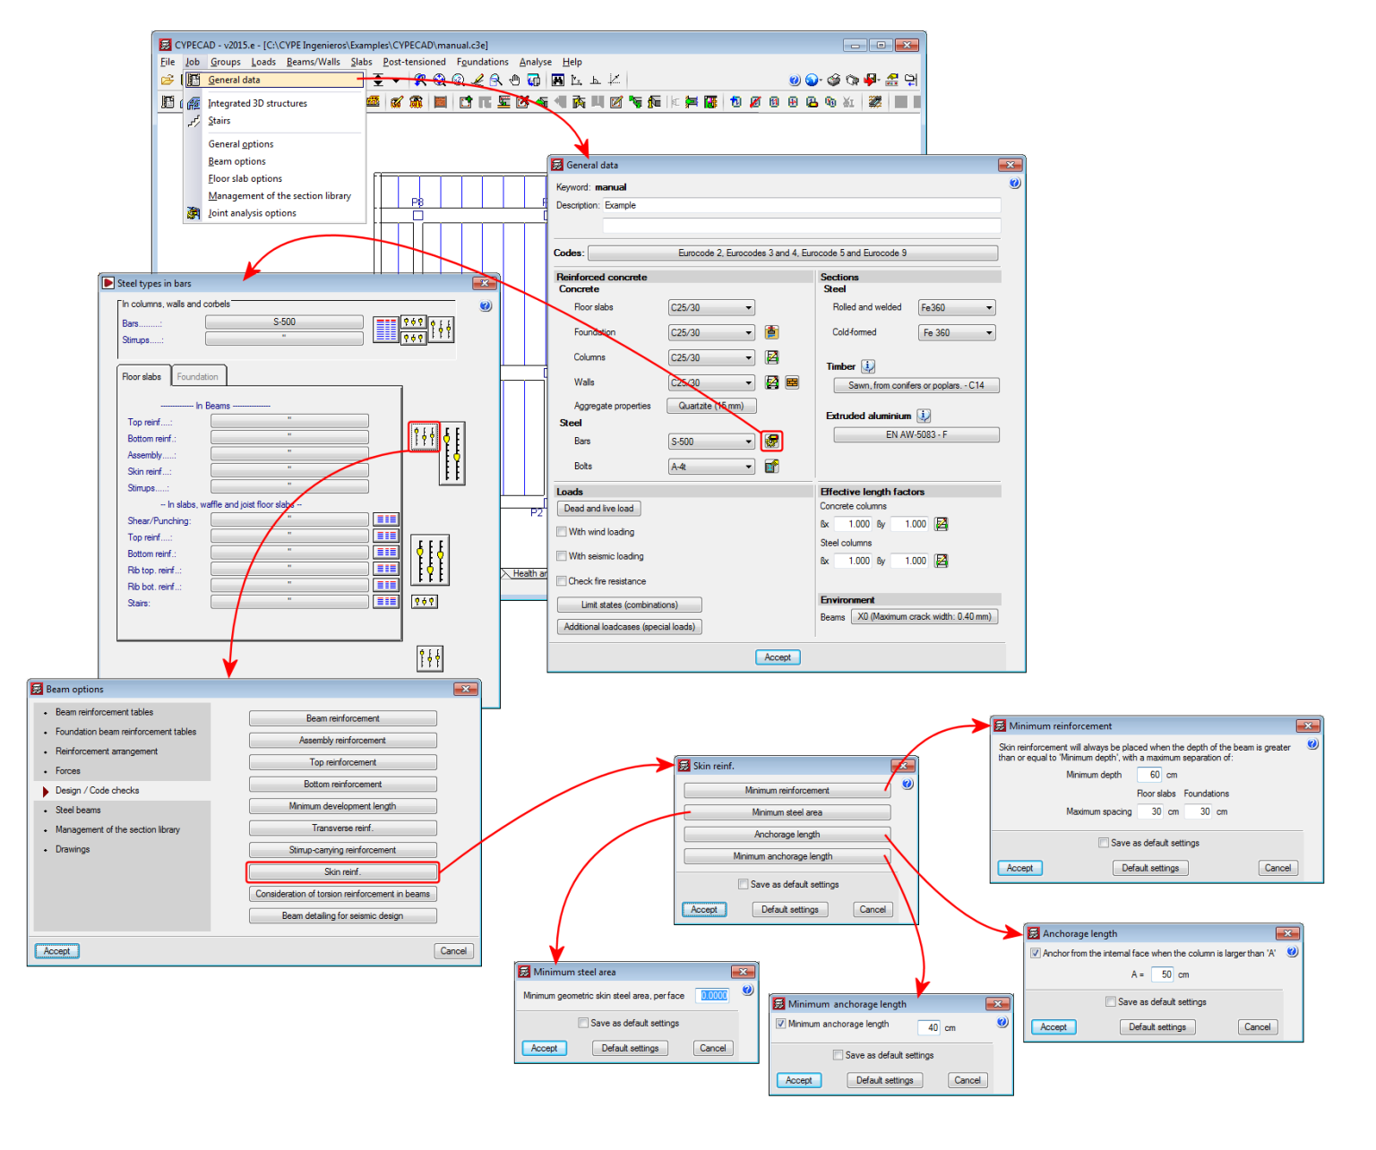Check Save as default settings in Minimum reinforcement
This screenshot has width=1376, height=1150.
[1104, 843]
